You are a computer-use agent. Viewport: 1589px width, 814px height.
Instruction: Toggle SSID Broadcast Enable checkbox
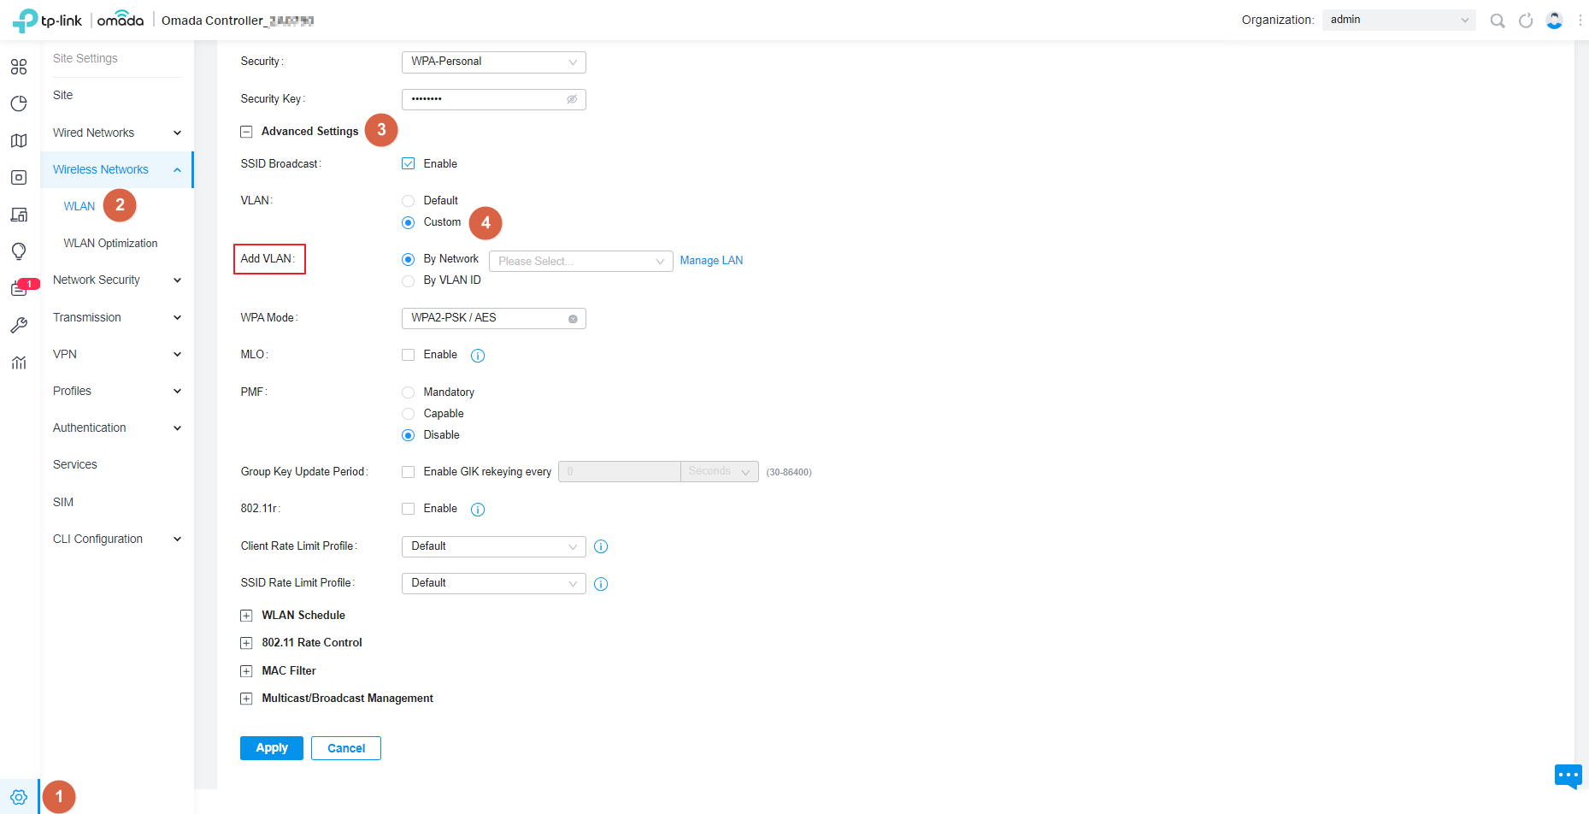click(409, 163)
